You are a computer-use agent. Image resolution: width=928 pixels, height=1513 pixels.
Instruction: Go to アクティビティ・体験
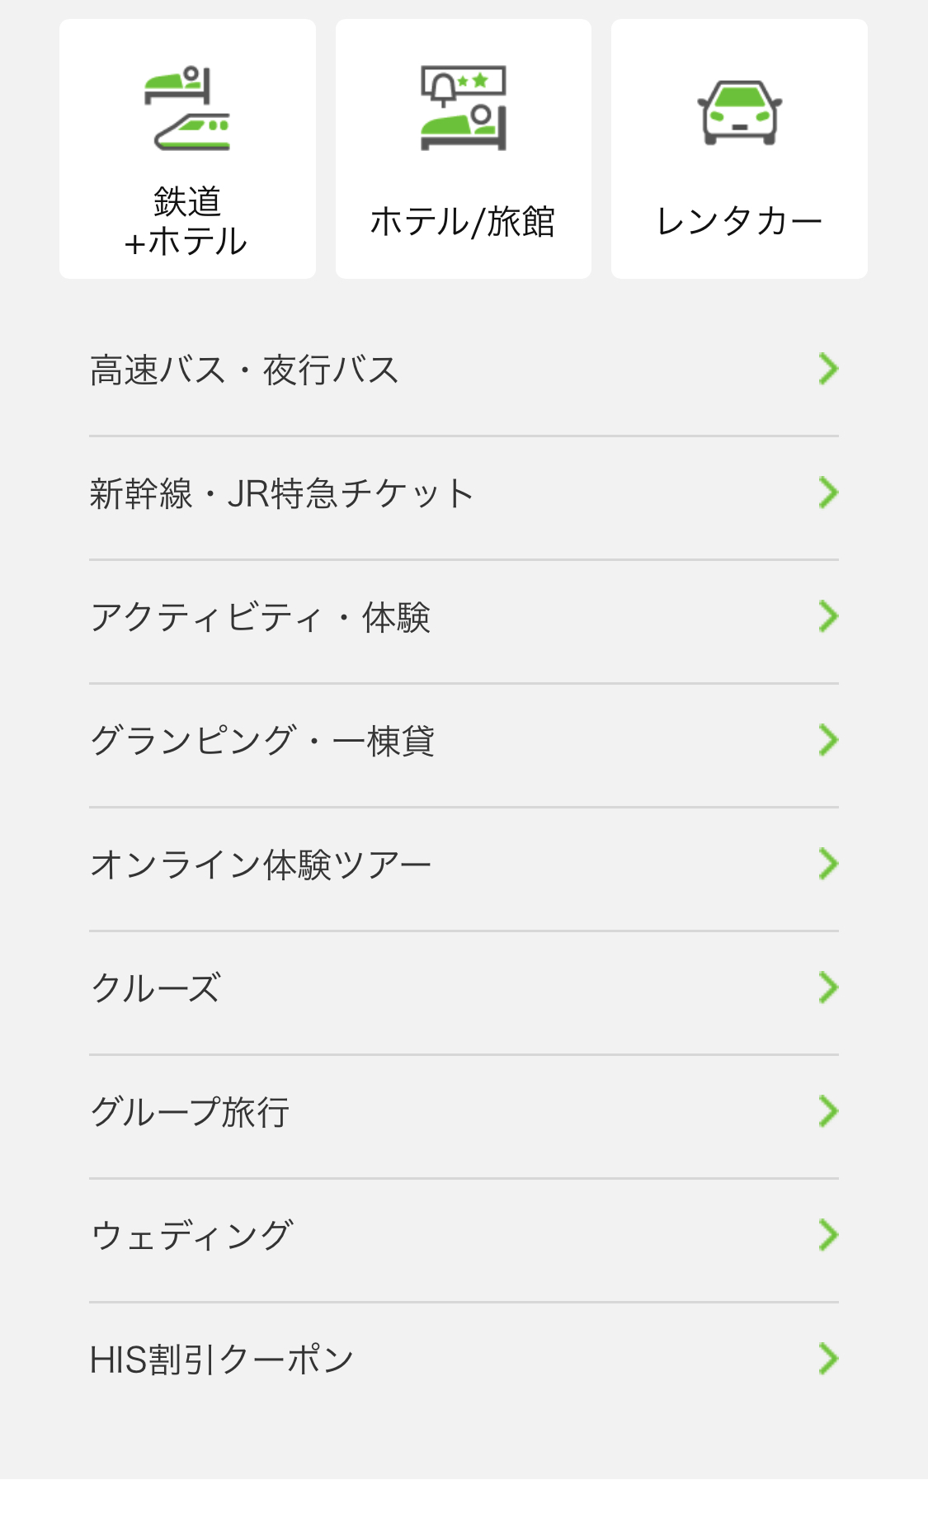point(260,617)
